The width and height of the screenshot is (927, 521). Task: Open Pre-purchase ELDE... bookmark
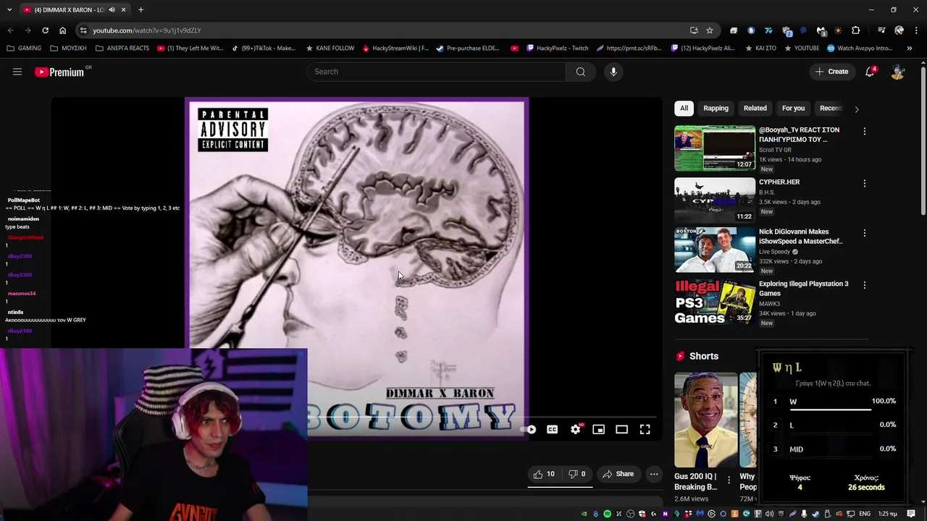click(x=468, y=48)
